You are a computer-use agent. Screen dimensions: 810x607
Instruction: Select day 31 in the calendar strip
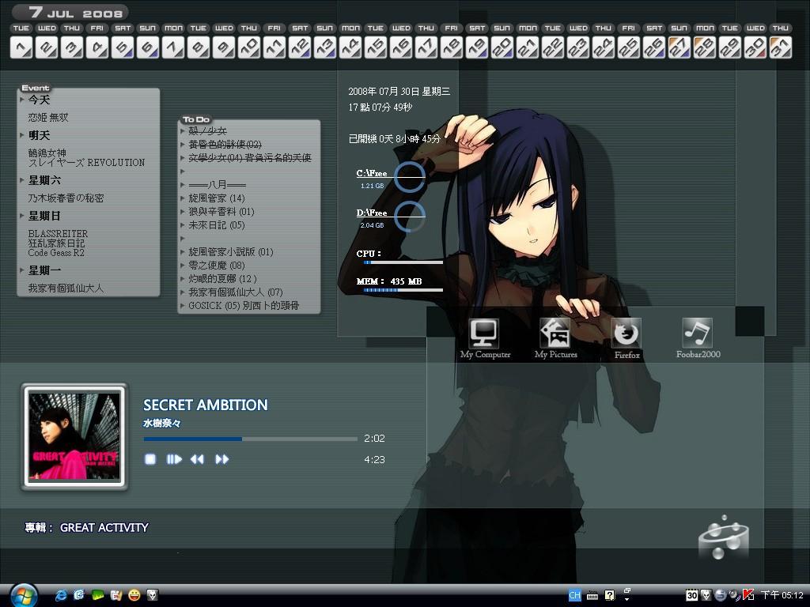pyautogui.click(x=780, y=47)
